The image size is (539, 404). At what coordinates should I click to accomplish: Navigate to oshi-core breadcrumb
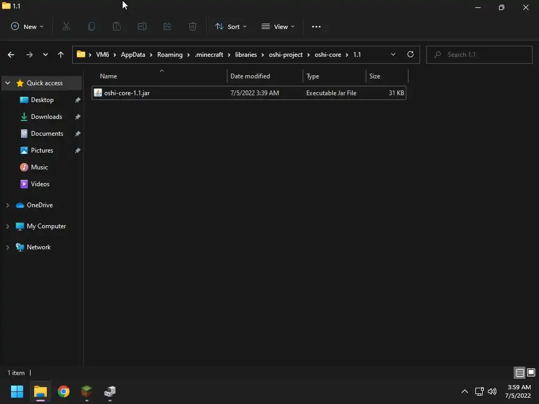coord(328,55)
